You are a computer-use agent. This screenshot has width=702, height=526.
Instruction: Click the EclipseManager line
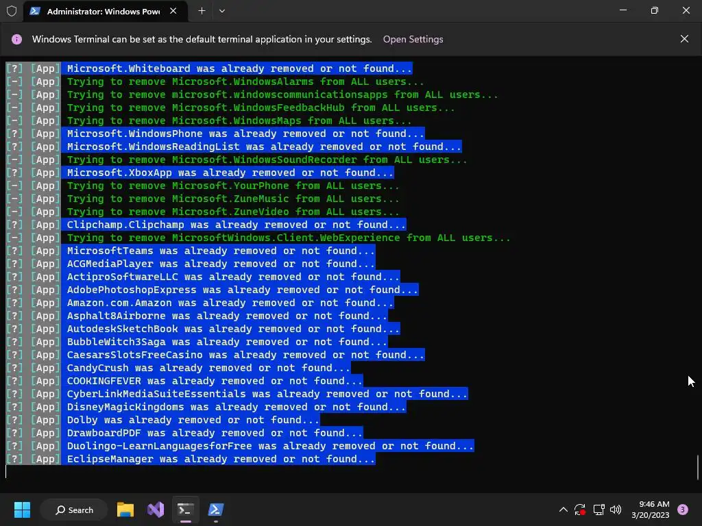191,458
